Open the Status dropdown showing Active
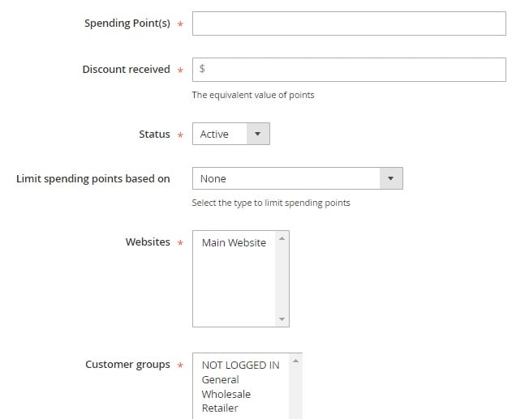Screen dimensions: 512x419 [x=230, y=135]
